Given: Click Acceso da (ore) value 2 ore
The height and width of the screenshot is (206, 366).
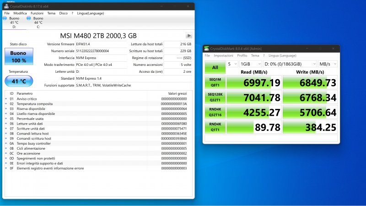Looking at the screenshot, I should (178, 71).
